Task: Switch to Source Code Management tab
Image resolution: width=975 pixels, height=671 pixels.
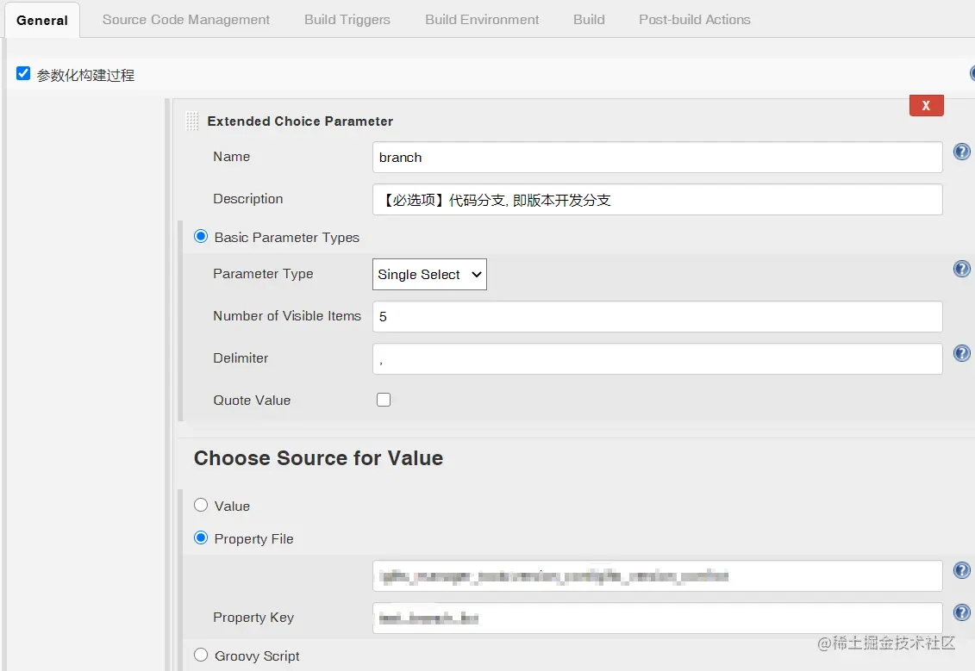Action: (x=185, y=20)
